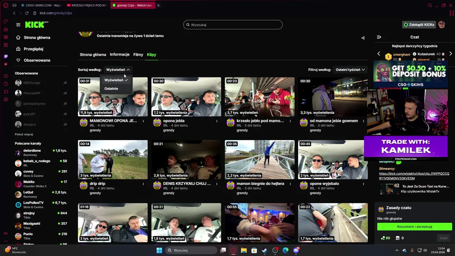This screenshot has height=256, width=455.
Task: Switch to the Informacje tab
Action: click(x=120, y=54)
